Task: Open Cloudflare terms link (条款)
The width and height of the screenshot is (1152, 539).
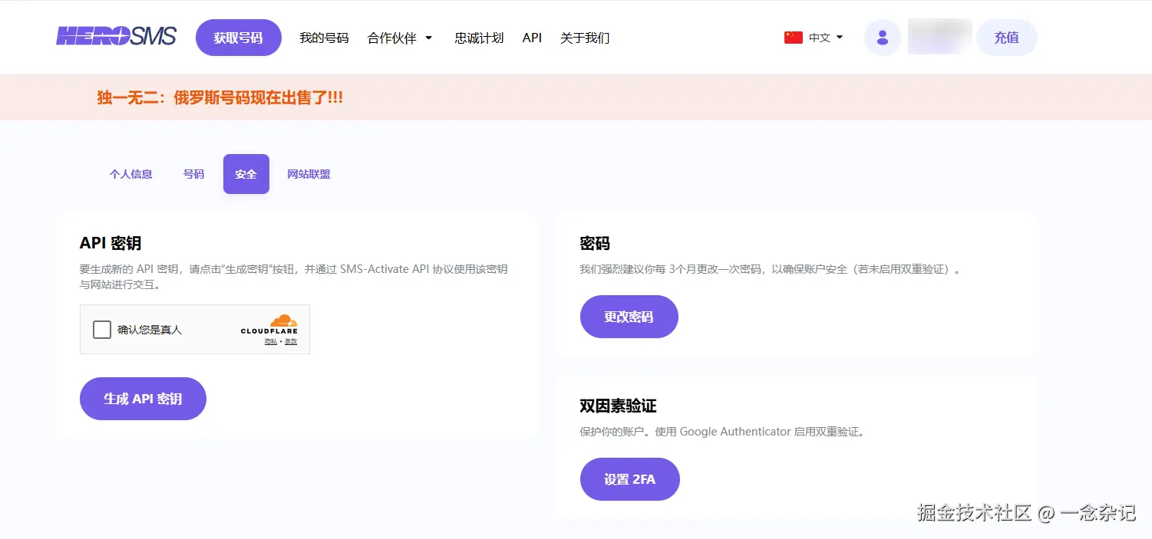Action: coord(291,341)
